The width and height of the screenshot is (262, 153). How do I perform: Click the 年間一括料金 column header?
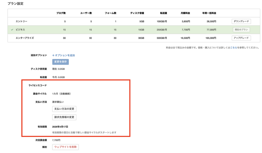tap(209, 13)
